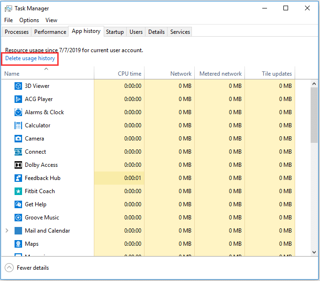Switch to the Startup tab

(x=115, y=32)
